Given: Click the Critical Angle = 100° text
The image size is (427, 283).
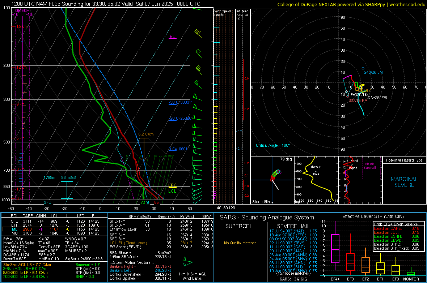Looking at the screenshot, I should 273,145.
